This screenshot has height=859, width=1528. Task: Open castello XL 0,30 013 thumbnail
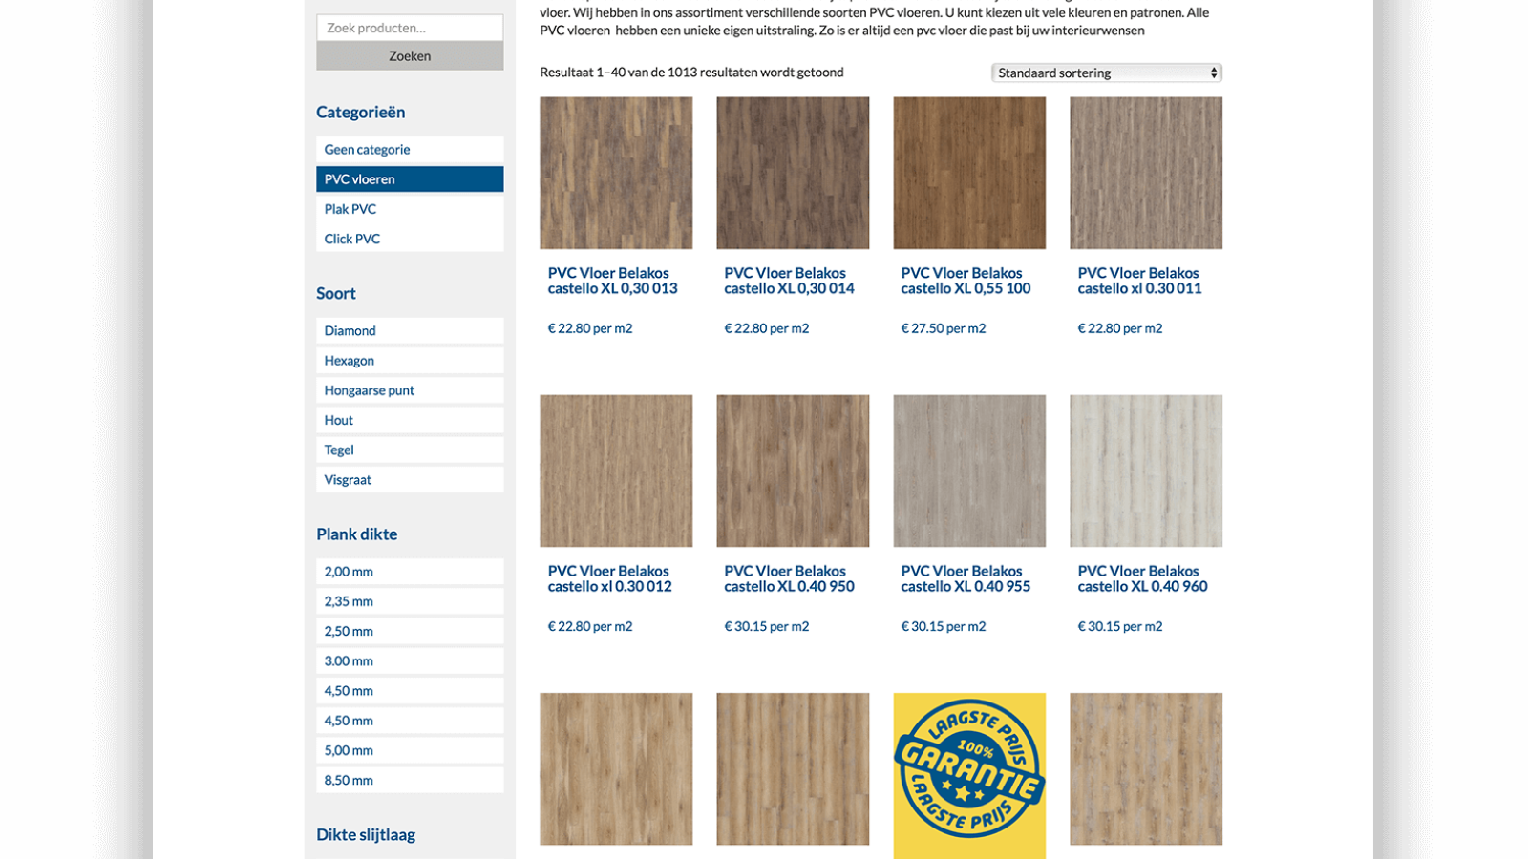click(x=616, y=173)
